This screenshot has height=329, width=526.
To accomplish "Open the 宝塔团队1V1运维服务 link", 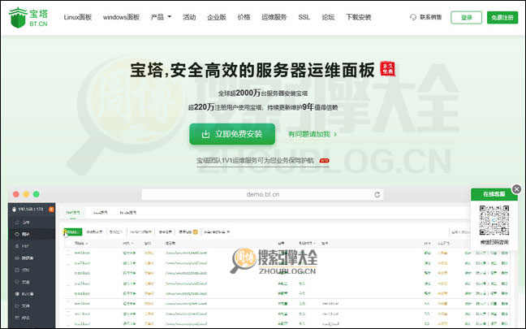I will (263, 161).
